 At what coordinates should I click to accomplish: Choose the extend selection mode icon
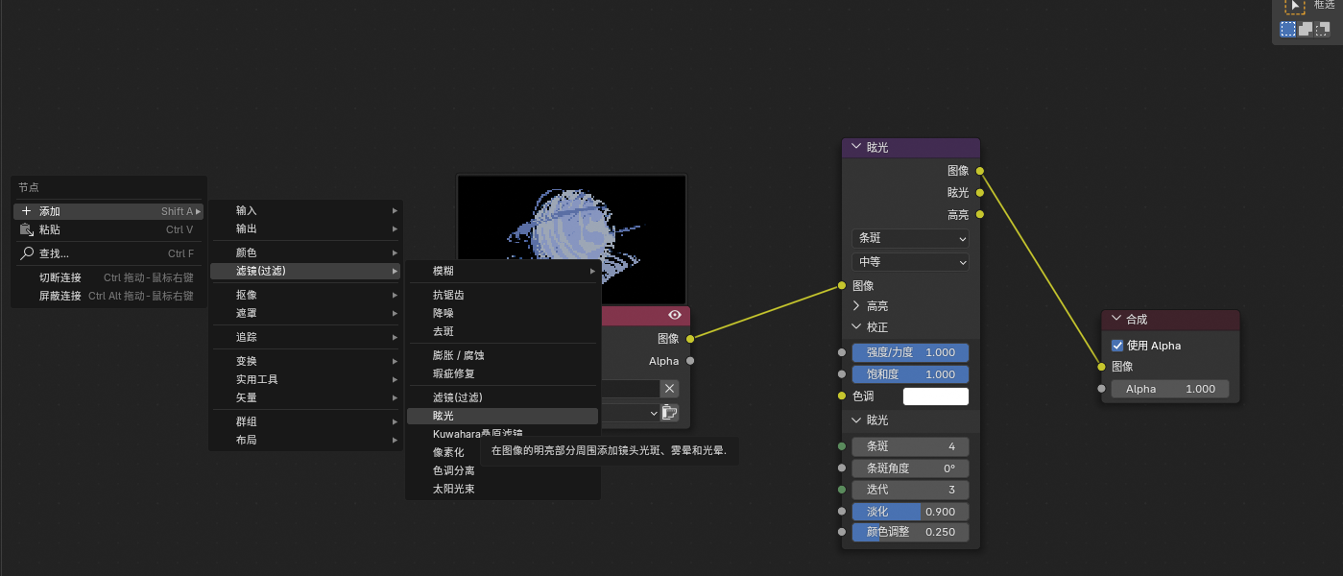pyautogui.click(x=1306, y=30)
